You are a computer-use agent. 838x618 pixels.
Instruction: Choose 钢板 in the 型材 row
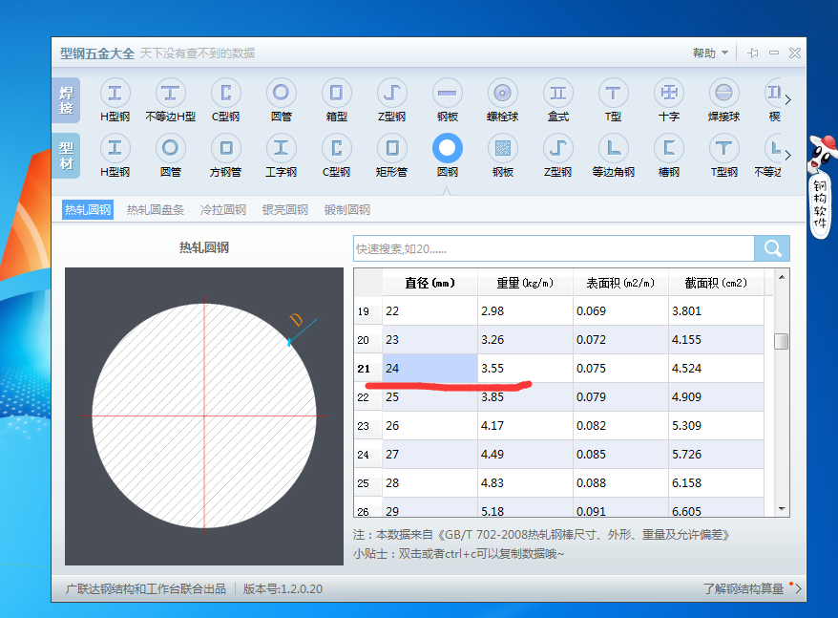502,155
